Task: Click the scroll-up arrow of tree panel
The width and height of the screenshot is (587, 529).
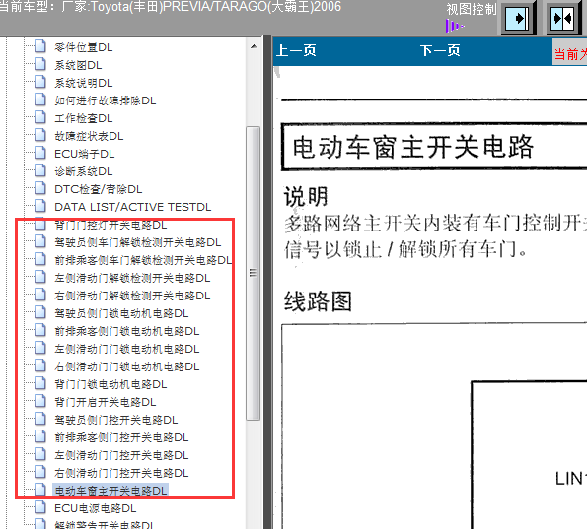Action: (x=254, y=46)
